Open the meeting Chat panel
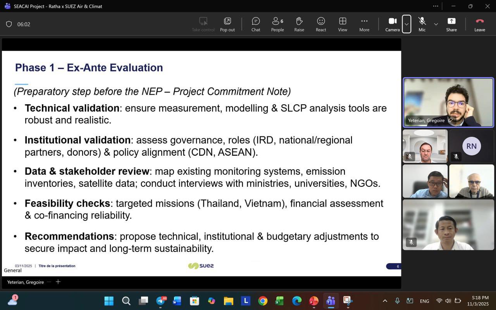Viewport: 496px width, 310px height. coord(256,24)
